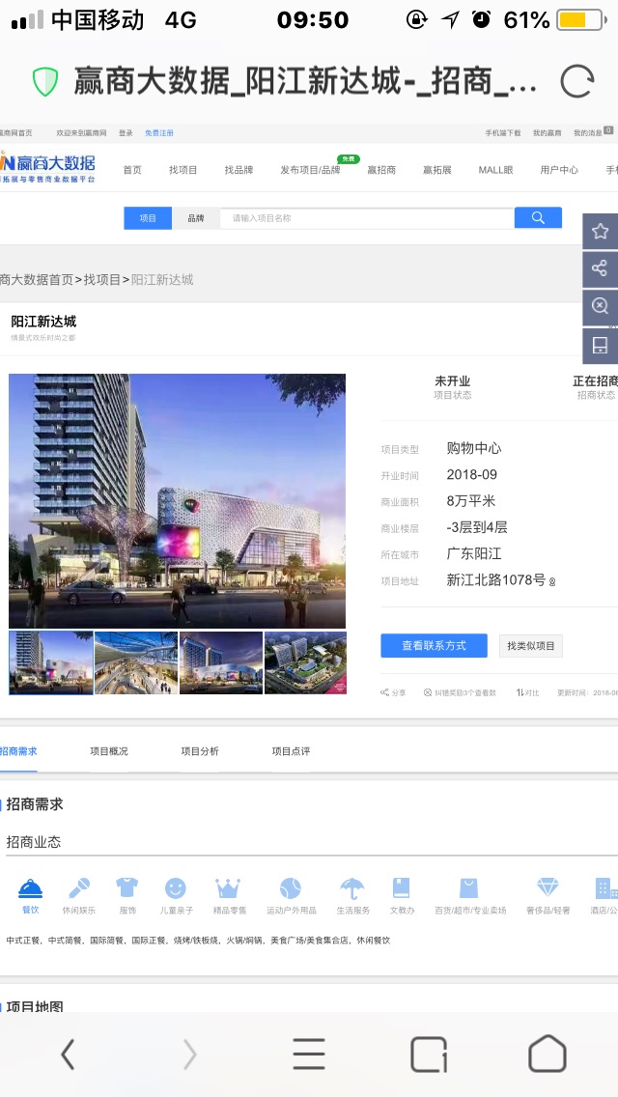Switch to the 招商需求 tab
This screenshot has height=1097, width=618.
(x=18, y=751)
